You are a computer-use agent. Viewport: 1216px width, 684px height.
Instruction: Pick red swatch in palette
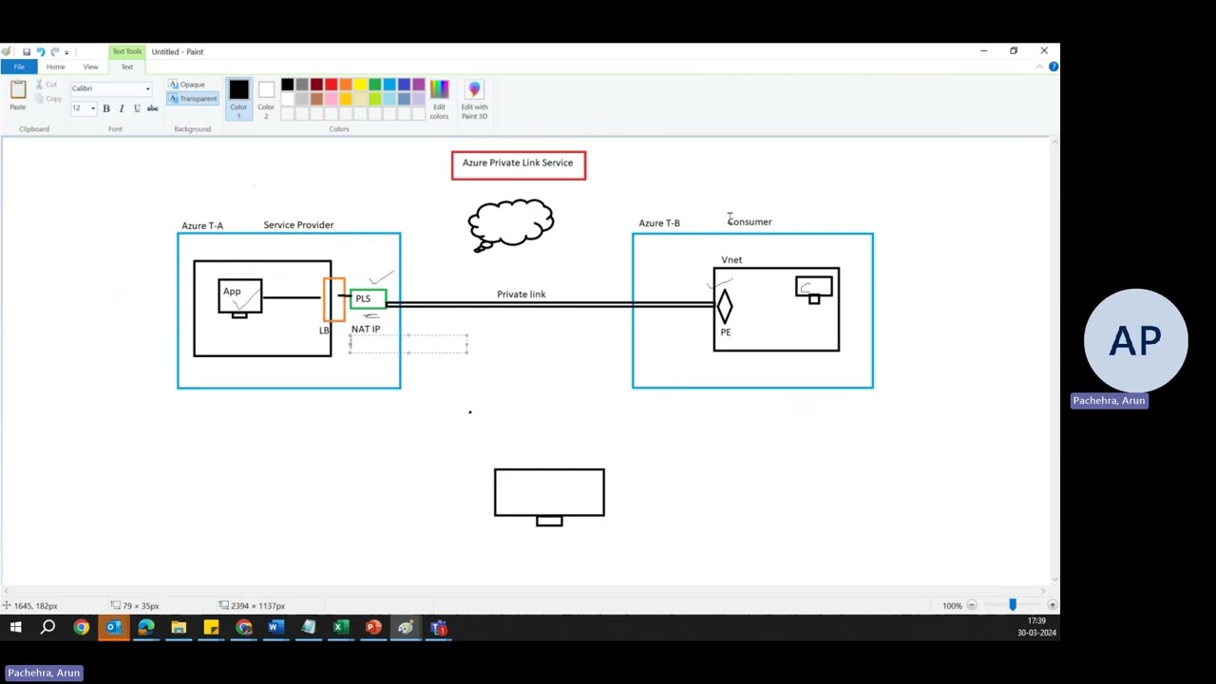331,85
